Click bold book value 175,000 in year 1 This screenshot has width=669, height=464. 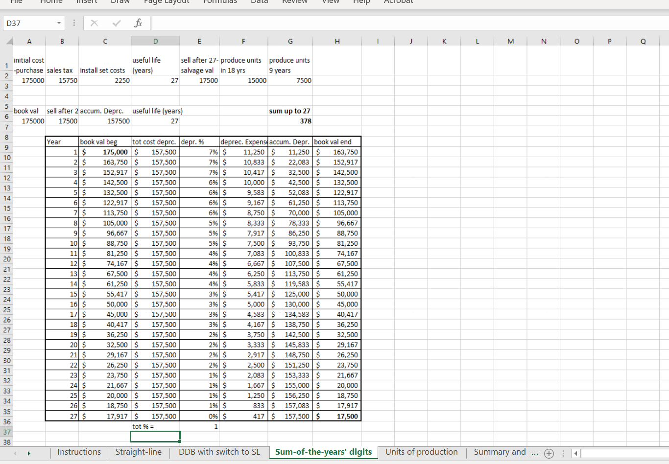point(105,152)
